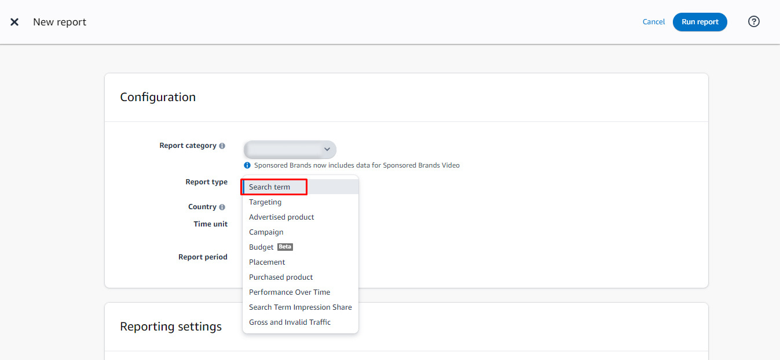Choose Campaign from the report type list
The image size is (780, 360).
(266, 232)
